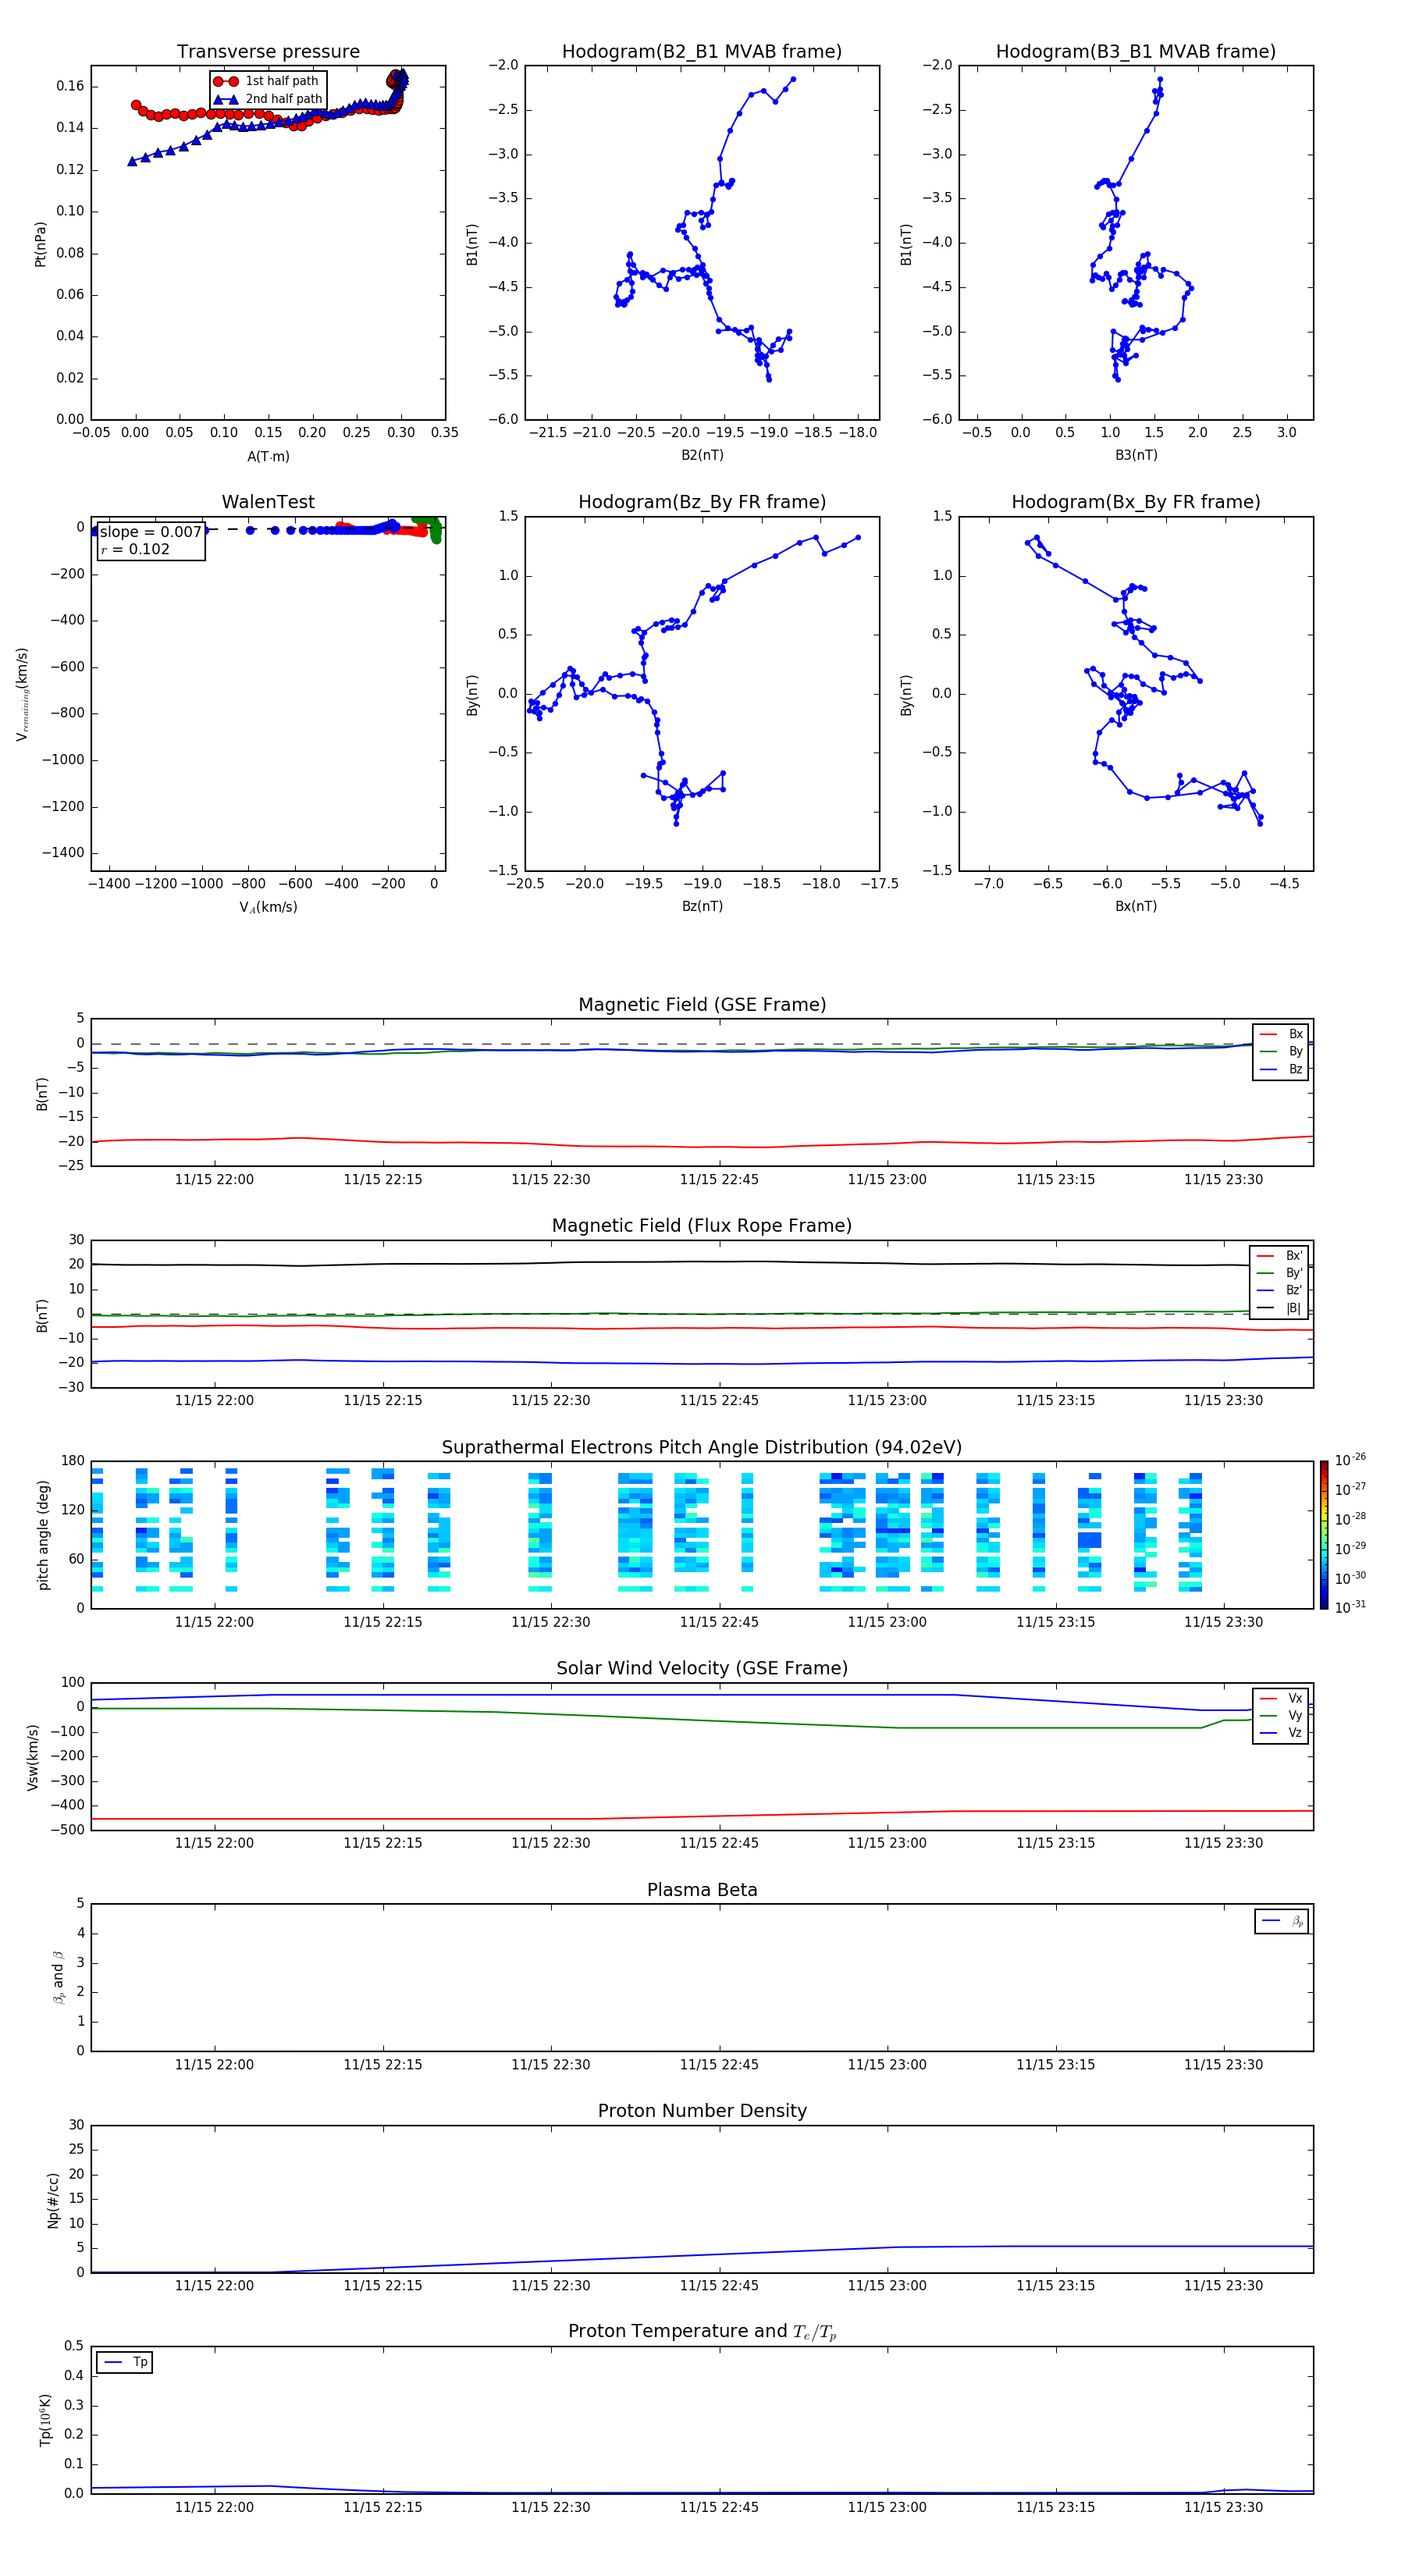This screenshot has height=2576, width=1405.
Task: Click the 'A(T·m)' x-axis label
Action: coord(268,457)
